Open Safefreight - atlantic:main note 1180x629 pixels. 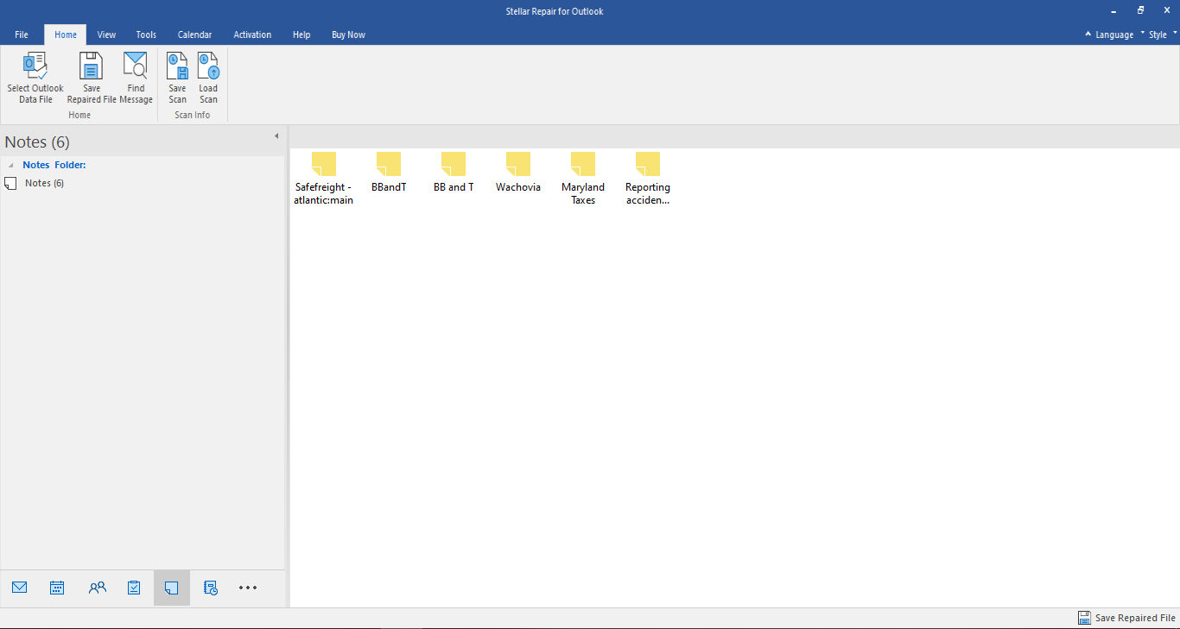point(324,179)
